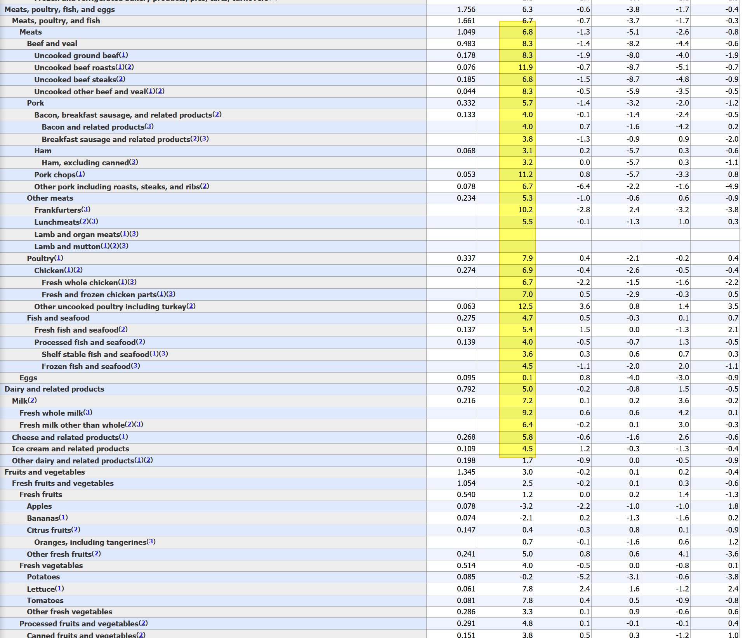Click footnote 2 link beside Milk
The width and height of the screenshot is (743, 638).
pos(33,400)
